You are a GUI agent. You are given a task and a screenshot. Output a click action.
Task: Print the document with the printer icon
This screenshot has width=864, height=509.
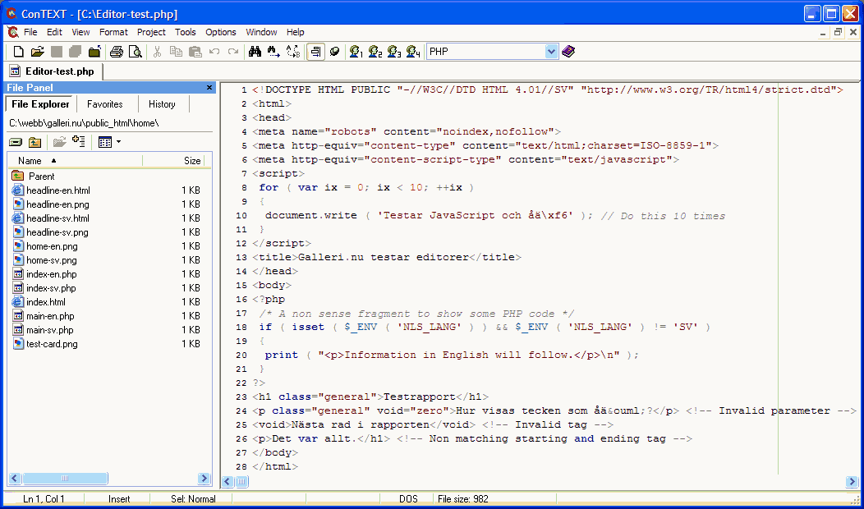tap(117, 52)
